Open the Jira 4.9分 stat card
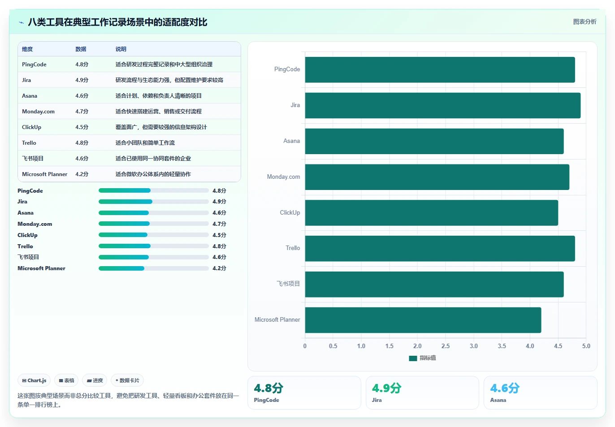 coord(422,392)
